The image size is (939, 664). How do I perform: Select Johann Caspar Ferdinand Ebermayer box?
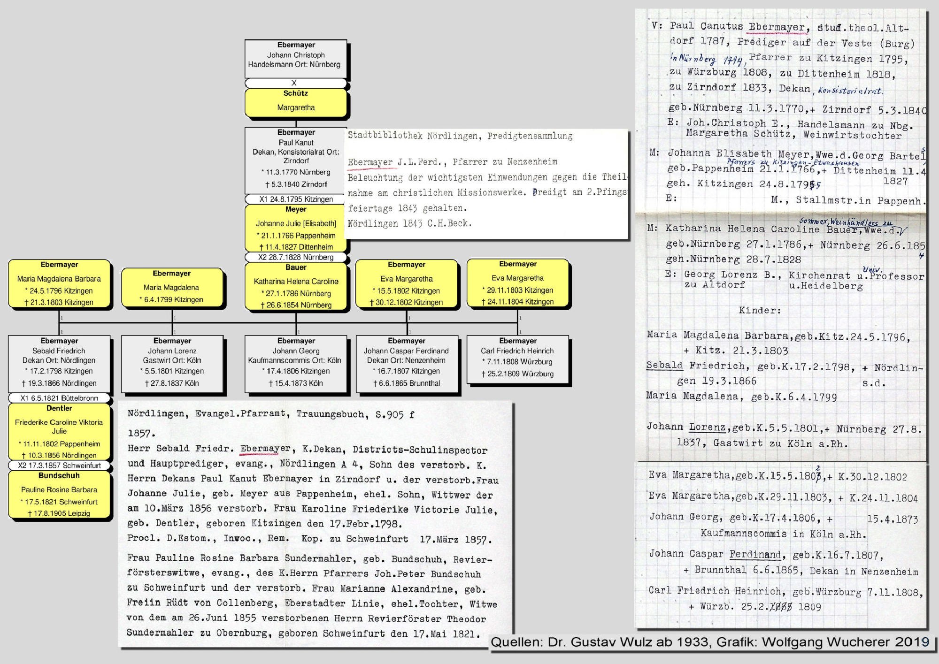(407, 363)
